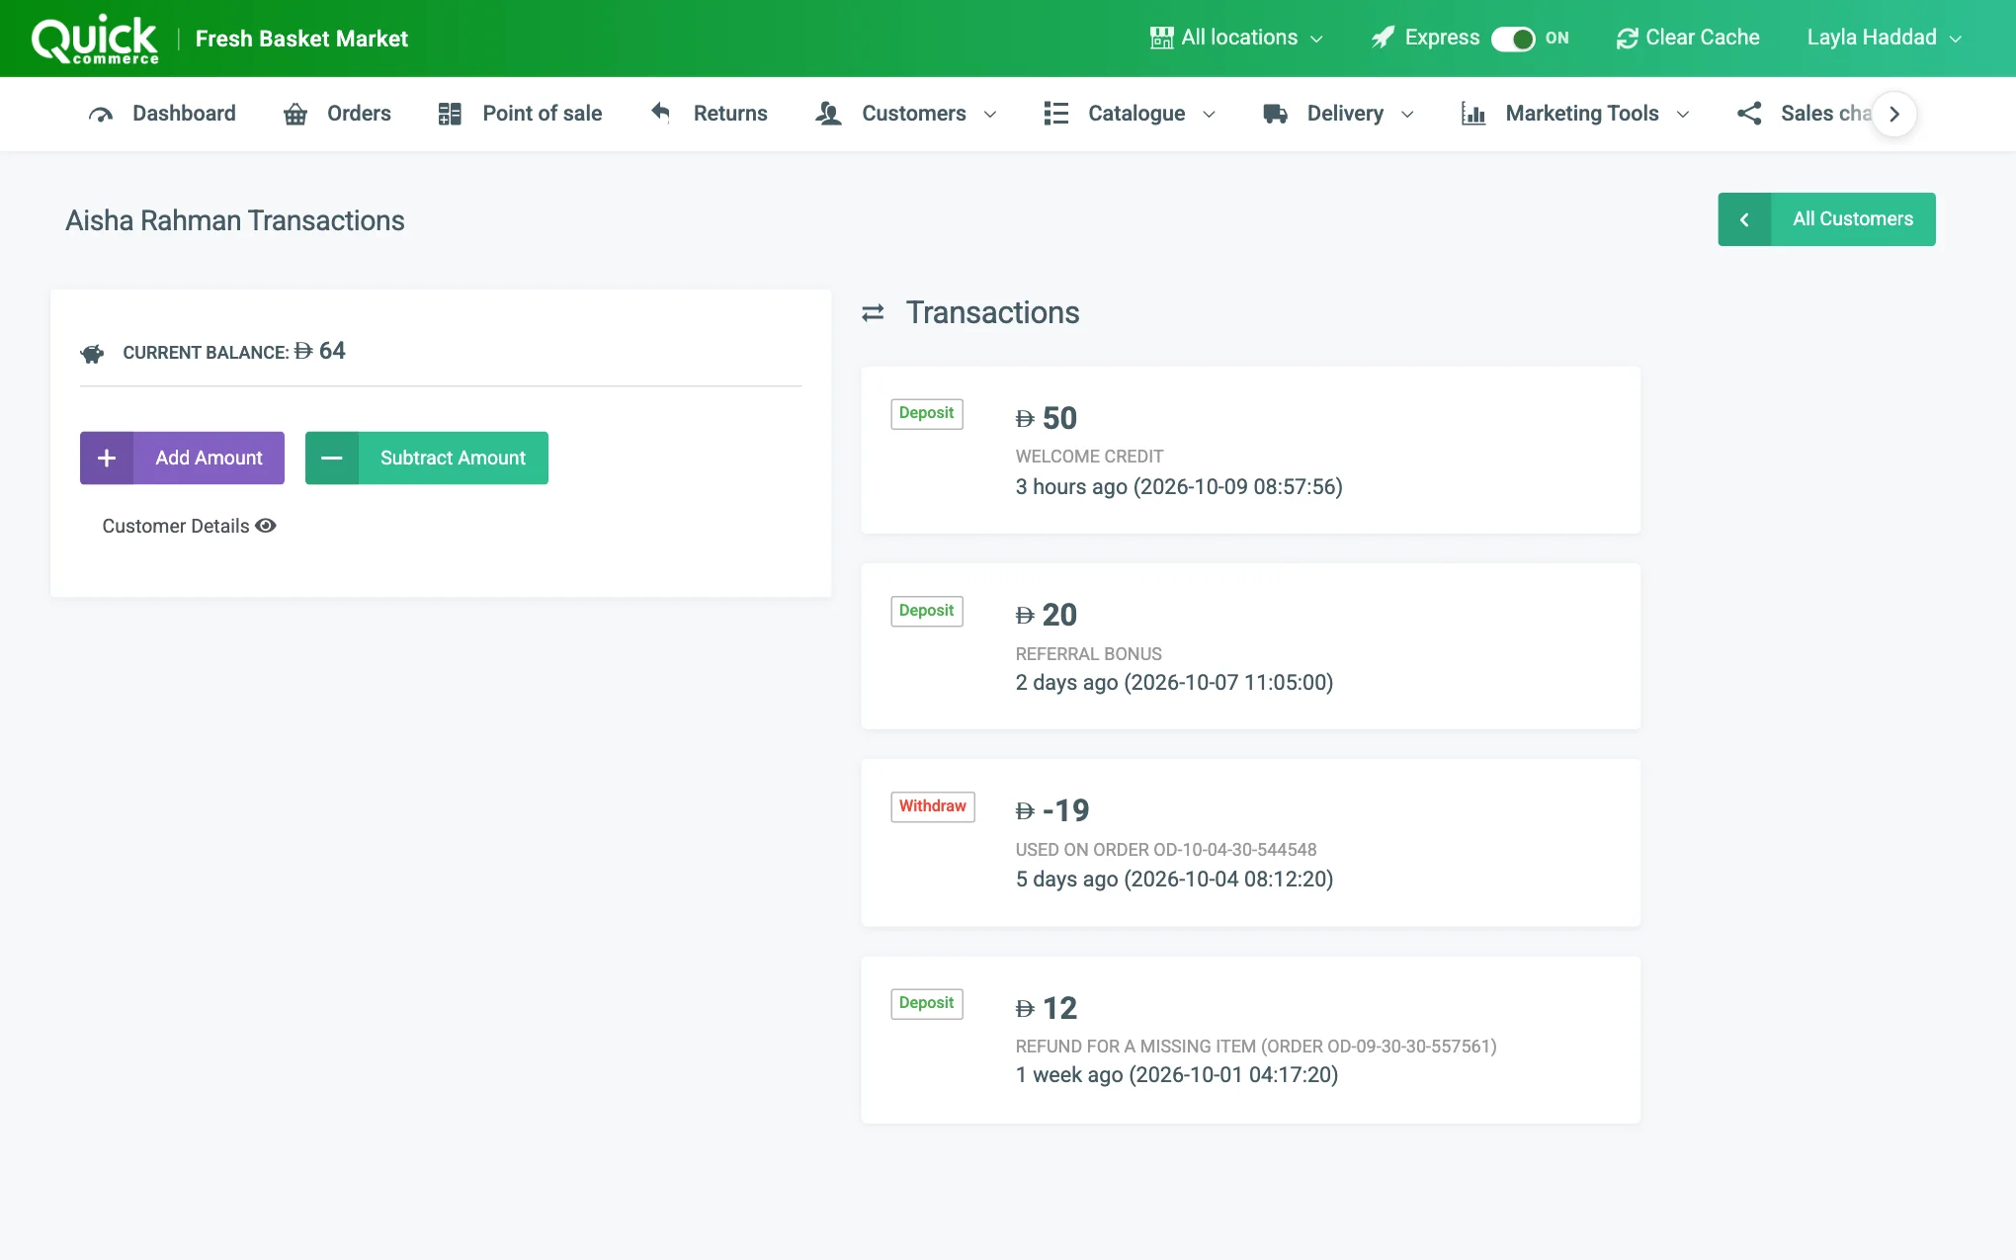Viewport: 2016px width, 1260px height.
Task: Open the Customer Details link
Action: pyautogui.click(x=189, y=526)
